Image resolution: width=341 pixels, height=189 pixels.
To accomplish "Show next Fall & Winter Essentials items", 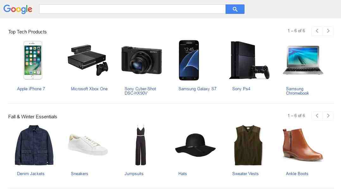I will click(328, 116).
